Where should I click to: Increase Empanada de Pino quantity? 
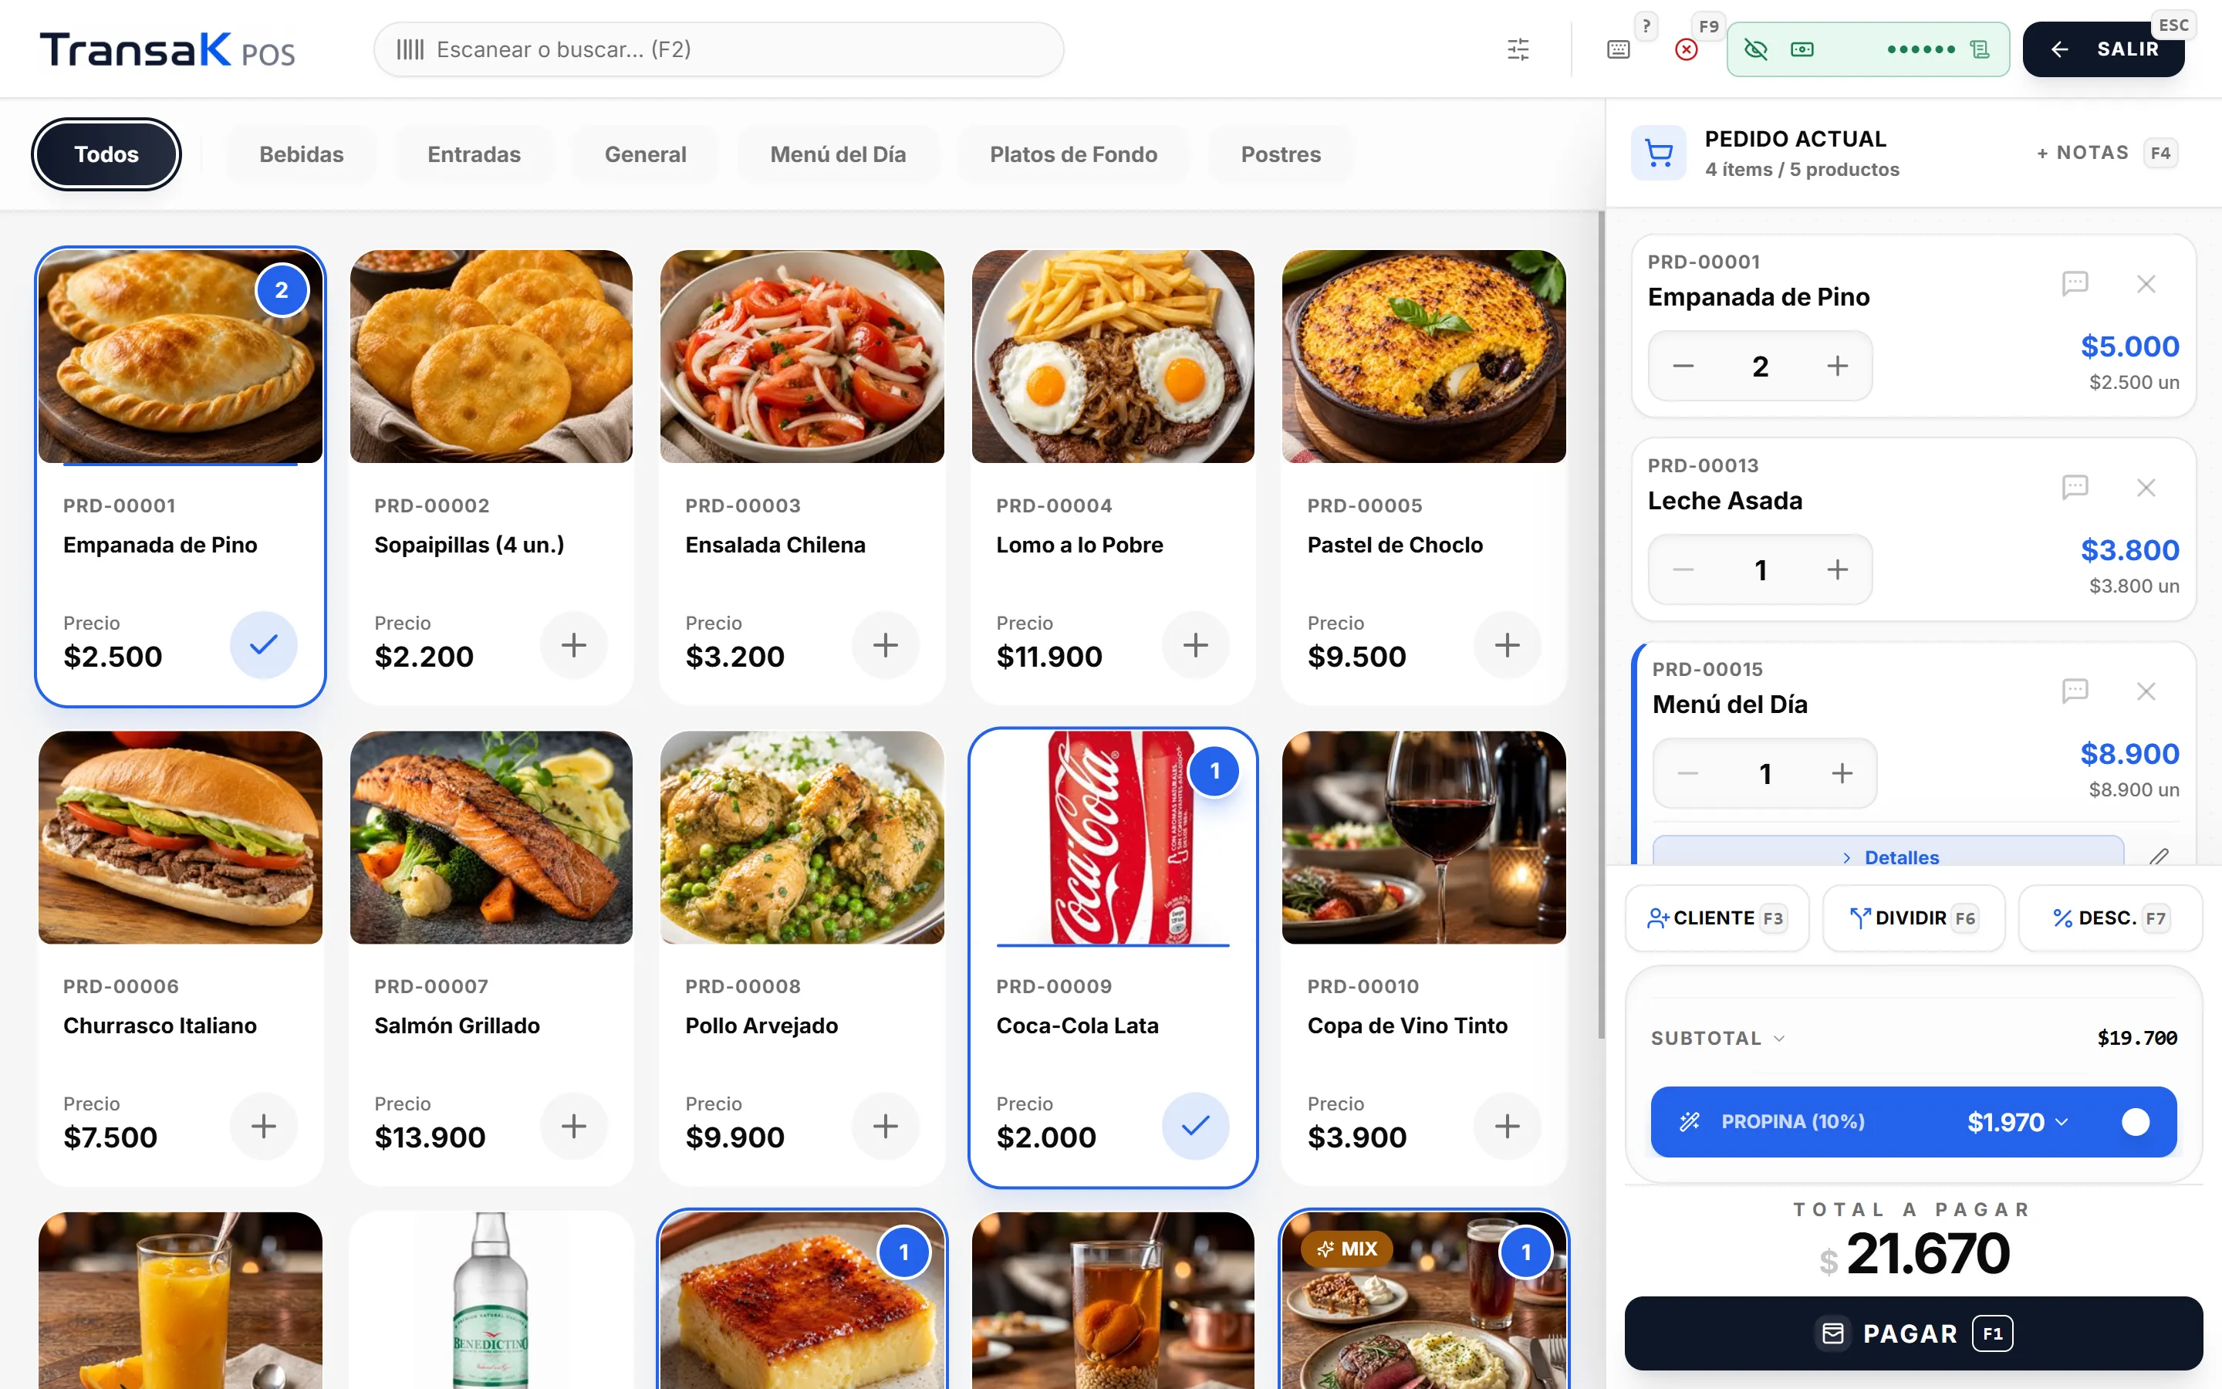1837,367
